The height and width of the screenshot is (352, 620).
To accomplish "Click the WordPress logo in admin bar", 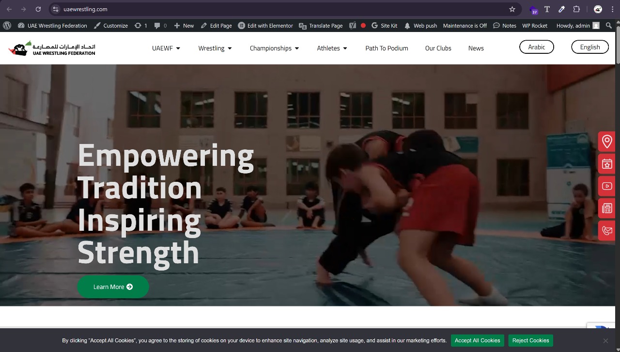I will [x=7, y=26].
